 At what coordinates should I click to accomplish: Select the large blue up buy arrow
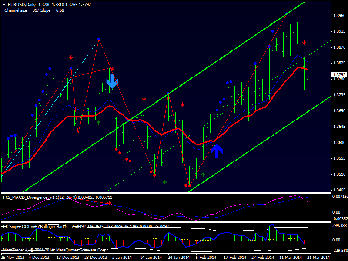pyautogui.click(x=217, y=151)
